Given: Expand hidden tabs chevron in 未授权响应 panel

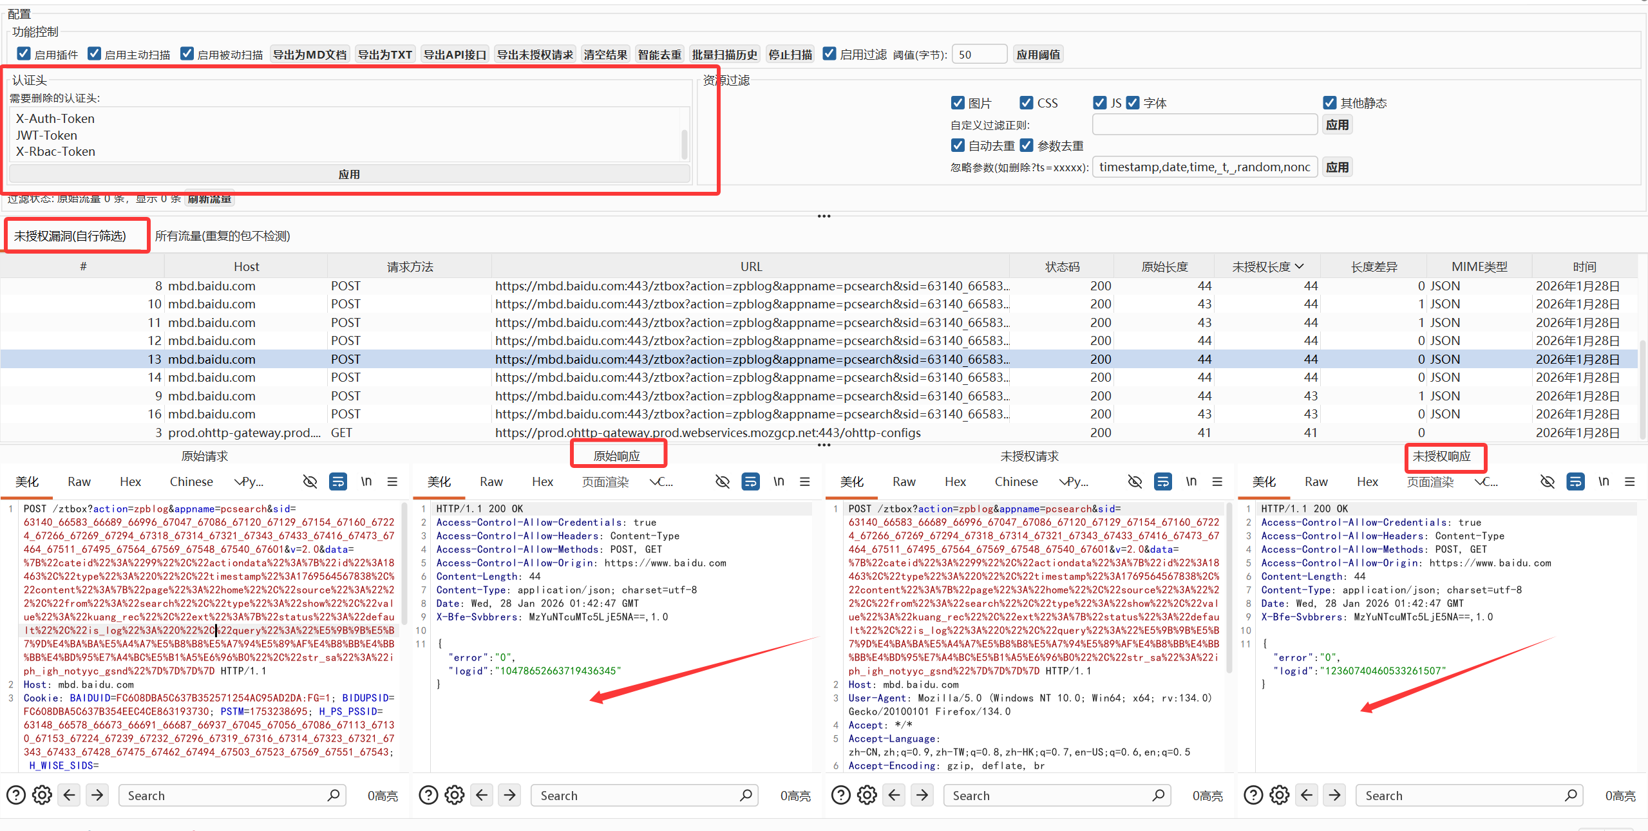Looking at the screenshot, I should (x=1480, y=481).
